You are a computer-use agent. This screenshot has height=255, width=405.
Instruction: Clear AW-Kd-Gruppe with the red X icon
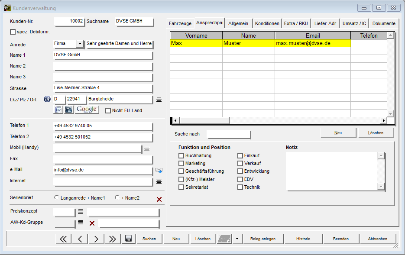[92, 223]
